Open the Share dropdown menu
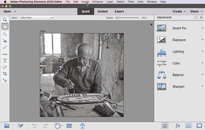This screenshot has width=205, height=130. (196, 12)
